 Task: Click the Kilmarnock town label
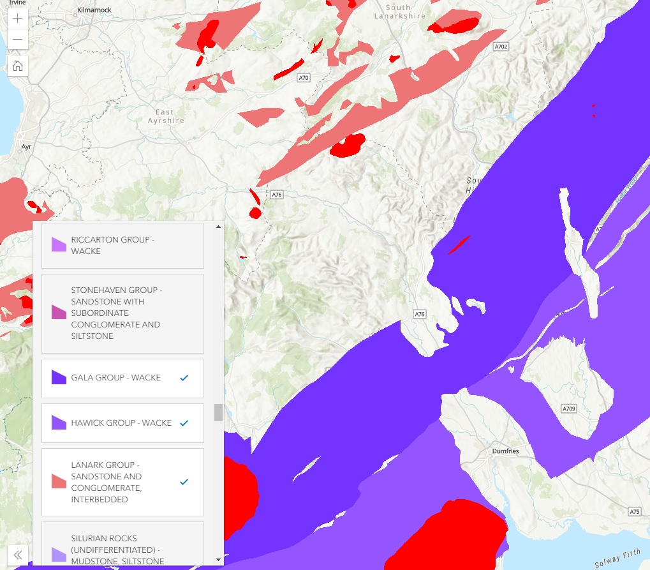[94, 10]
